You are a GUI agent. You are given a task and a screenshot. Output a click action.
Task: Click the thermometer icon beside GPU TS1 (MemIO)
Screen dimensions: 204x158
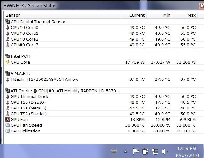pyautogui.click(x=8, y=108)
